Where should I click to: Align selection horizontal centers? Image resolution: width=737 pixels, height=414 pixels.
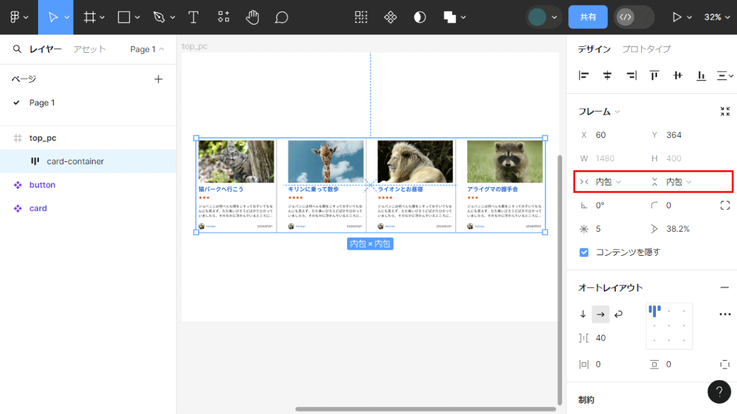point(607,75)
